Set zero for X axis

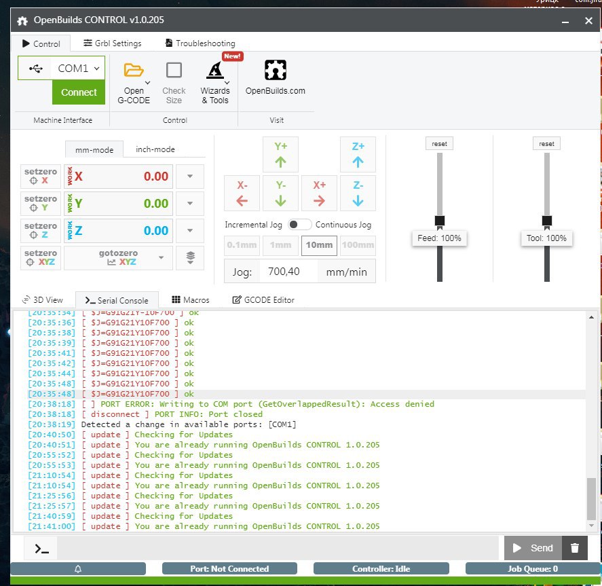tap(41, 177)
